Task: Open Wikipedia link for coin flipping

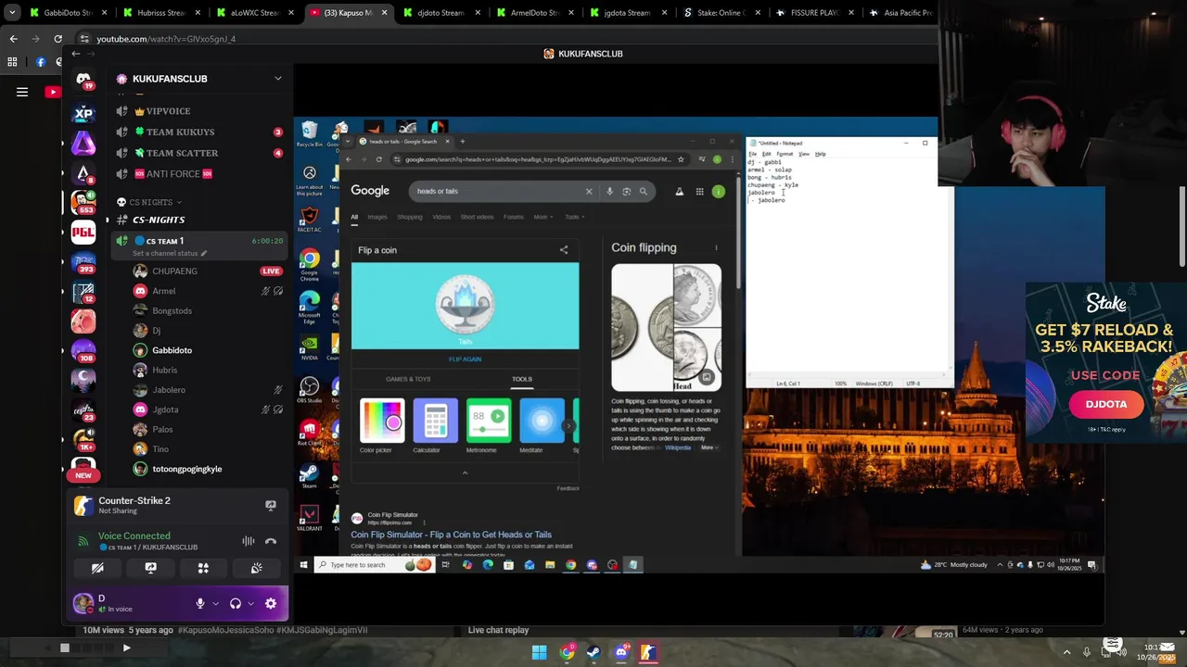Action: [678, 447]
